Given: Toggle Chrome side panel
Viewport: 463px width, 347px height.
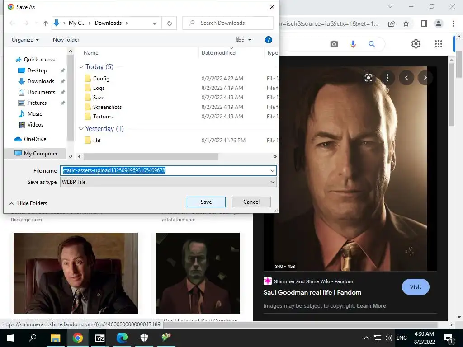Looking at the screenshot, I should [x=424, y=23].
